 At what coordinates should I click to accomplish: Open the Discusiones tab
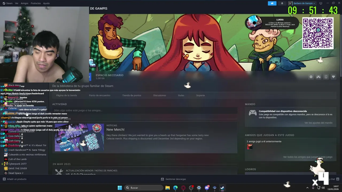click(x=160, y=95)
